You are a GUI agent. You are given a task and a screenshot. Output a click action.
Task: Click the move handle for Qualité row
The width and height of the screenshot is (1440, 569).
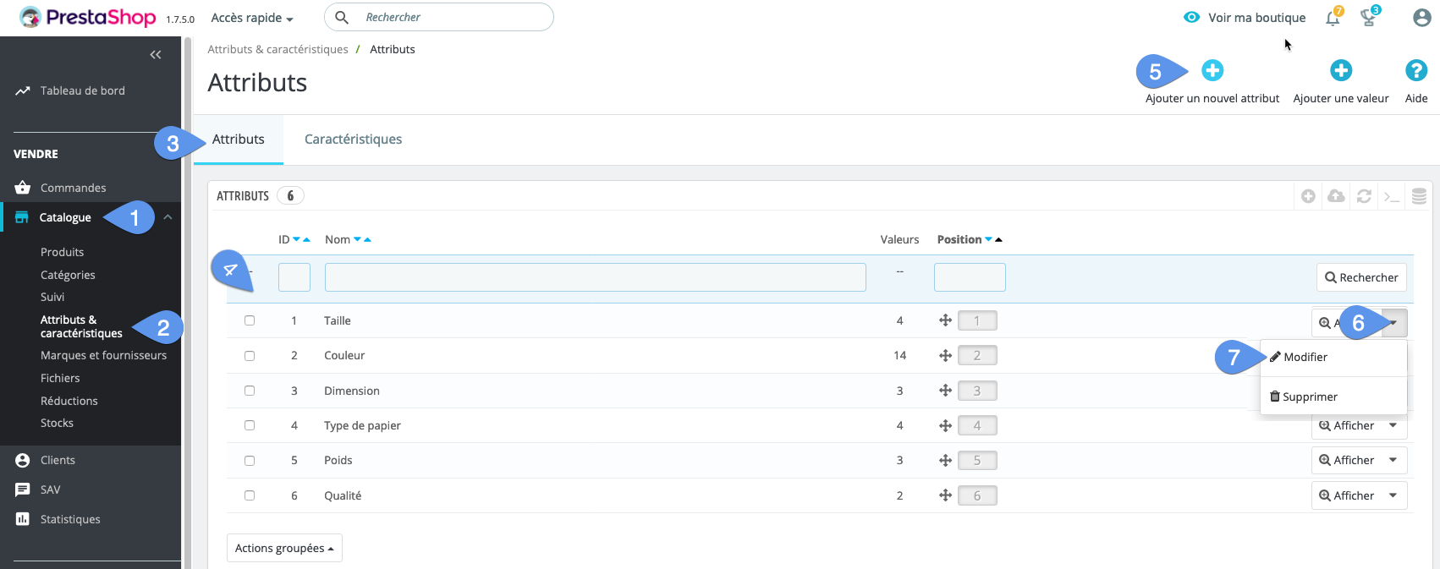click(946, 495)
